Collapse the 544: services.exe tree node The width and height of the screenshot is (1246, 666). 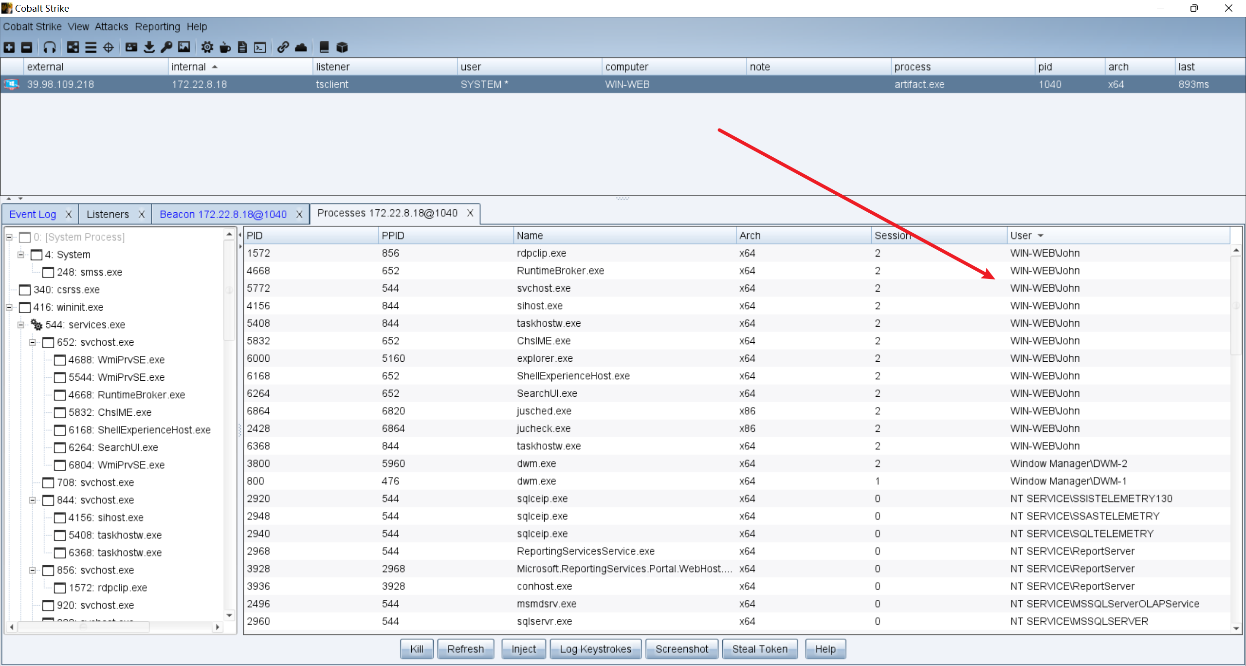[x=21, y=325]
